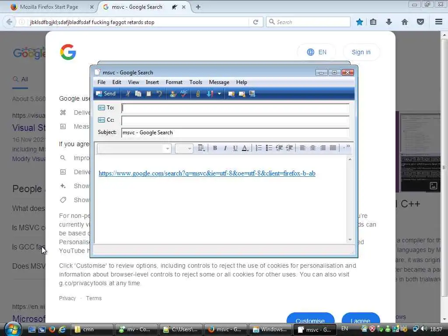Open the google.com search link in message body
Viewport: 448px width, 336px height.
tap(207, 173)
